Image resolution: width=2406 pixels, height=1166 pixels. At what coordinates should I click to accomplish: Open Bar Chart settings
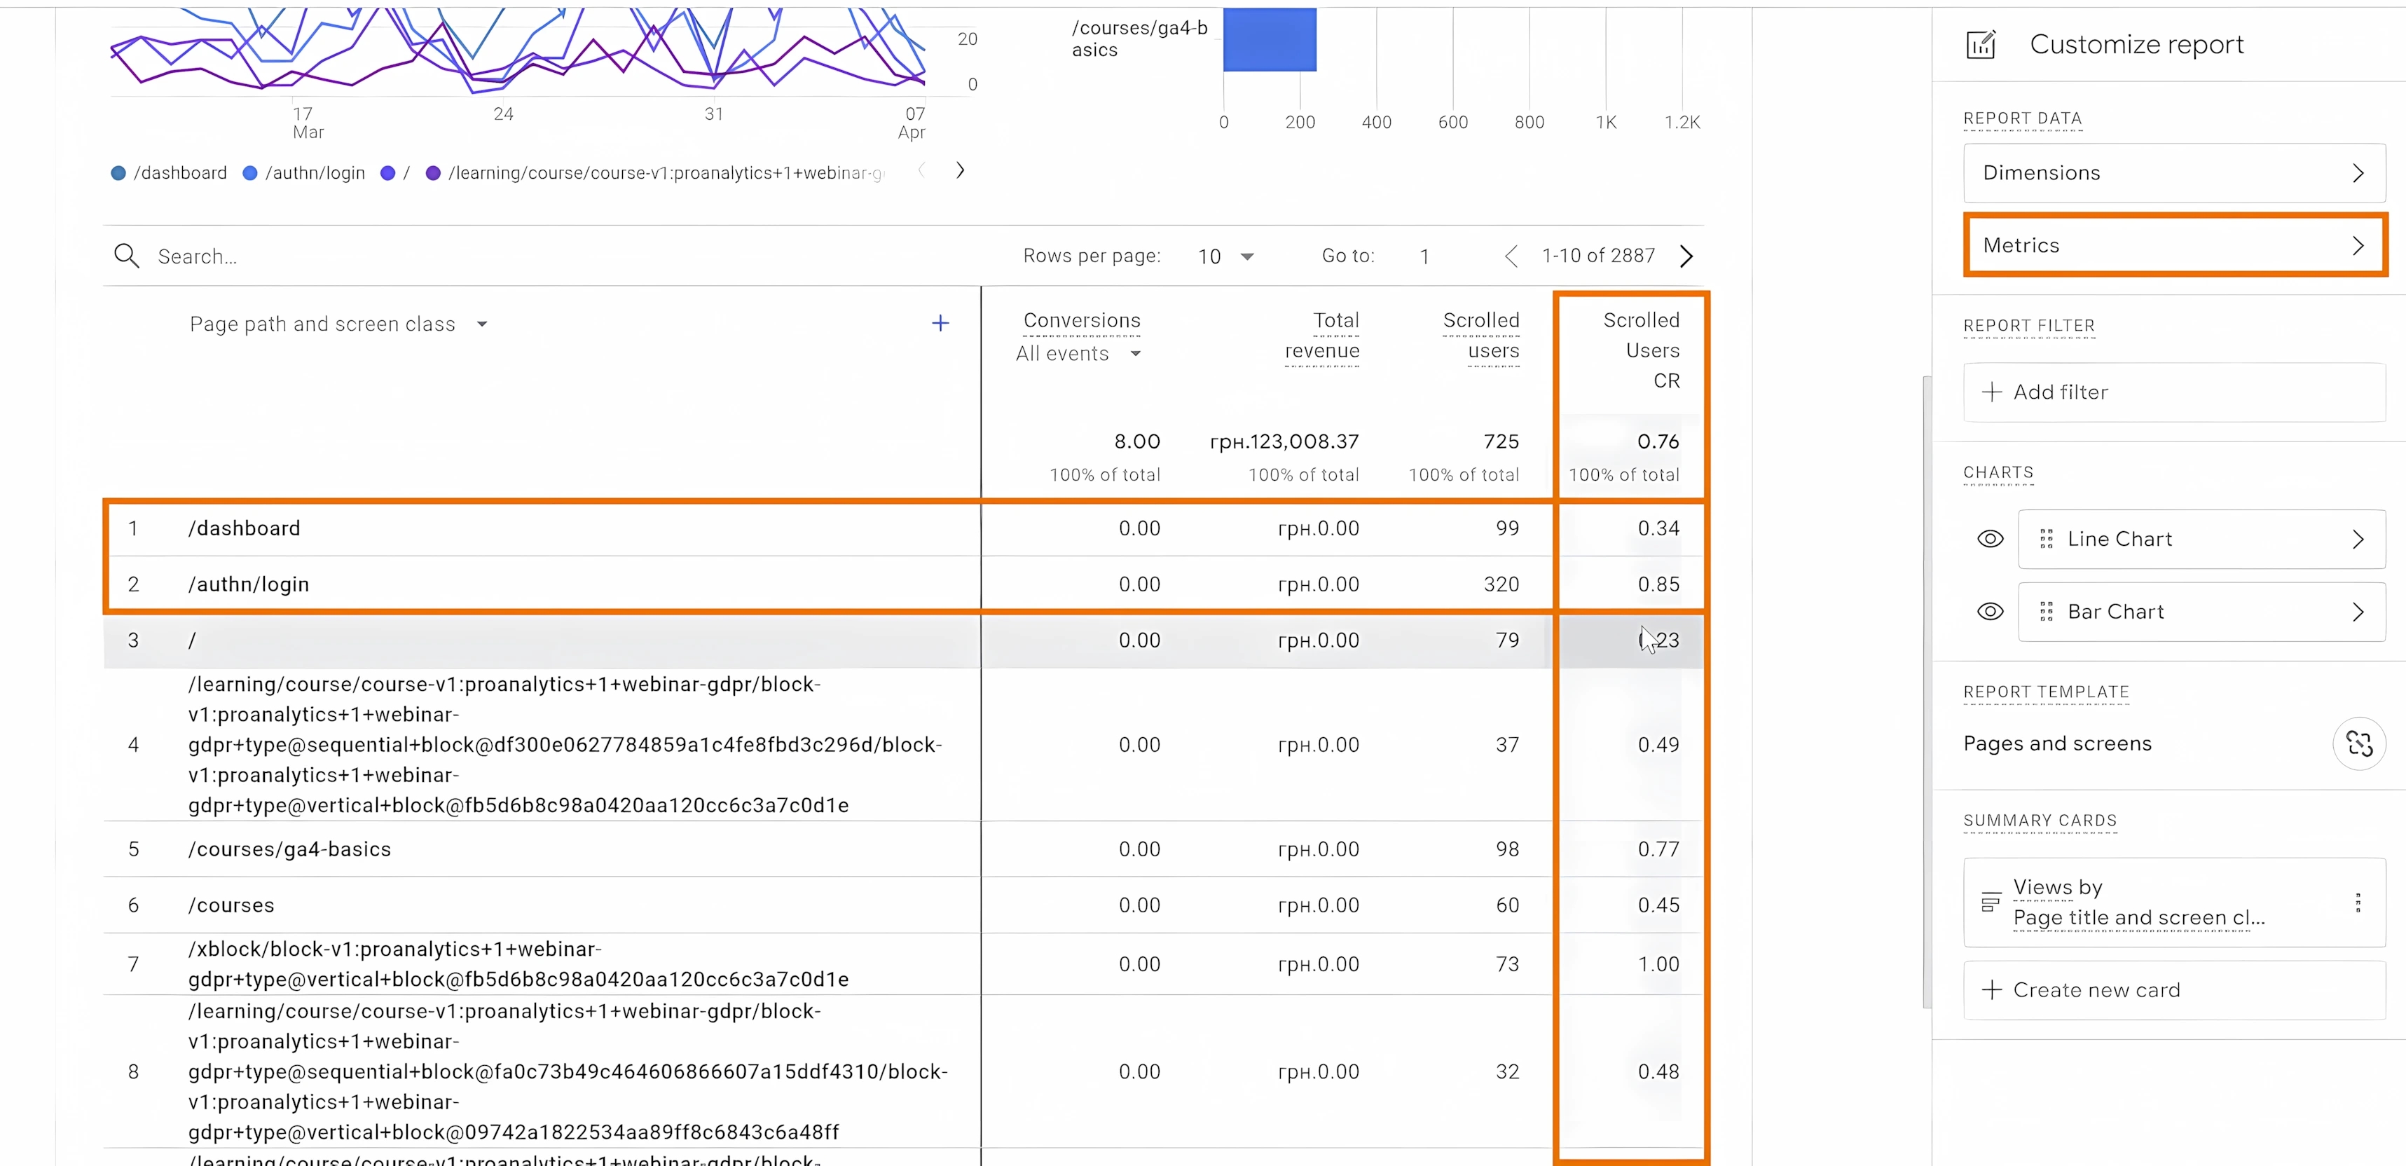click(x=2201, y=612)
